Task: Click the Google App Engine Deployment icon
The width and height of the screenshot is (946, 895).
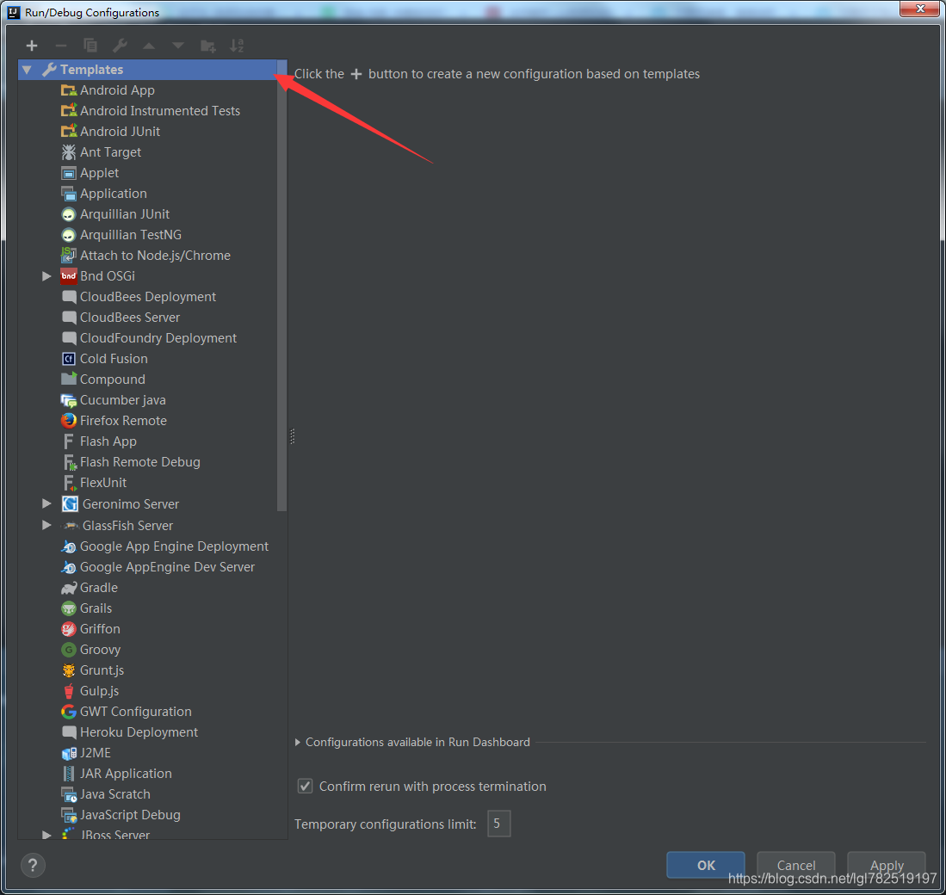Action: coord(69,547)
